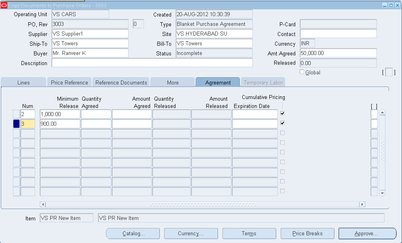
Task: Click the scroll-right arrow of the horizontal scrollbar
Action: point(362,205)
